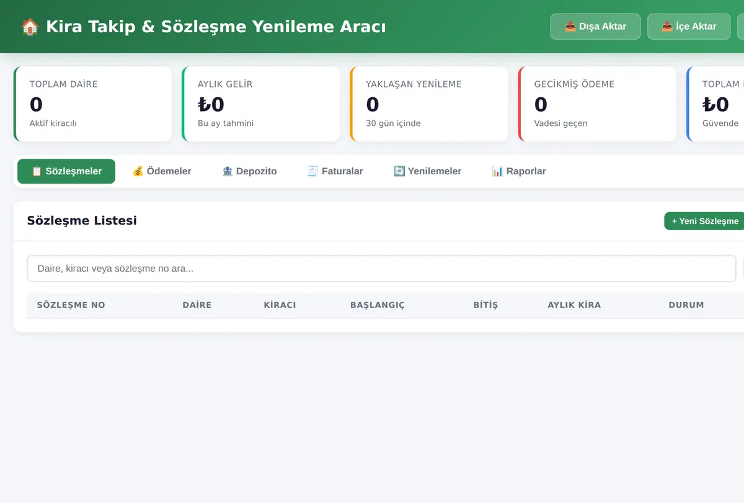Click the 'Vadesi geçen' caption

pyautogui.click(x=560, y=123)
